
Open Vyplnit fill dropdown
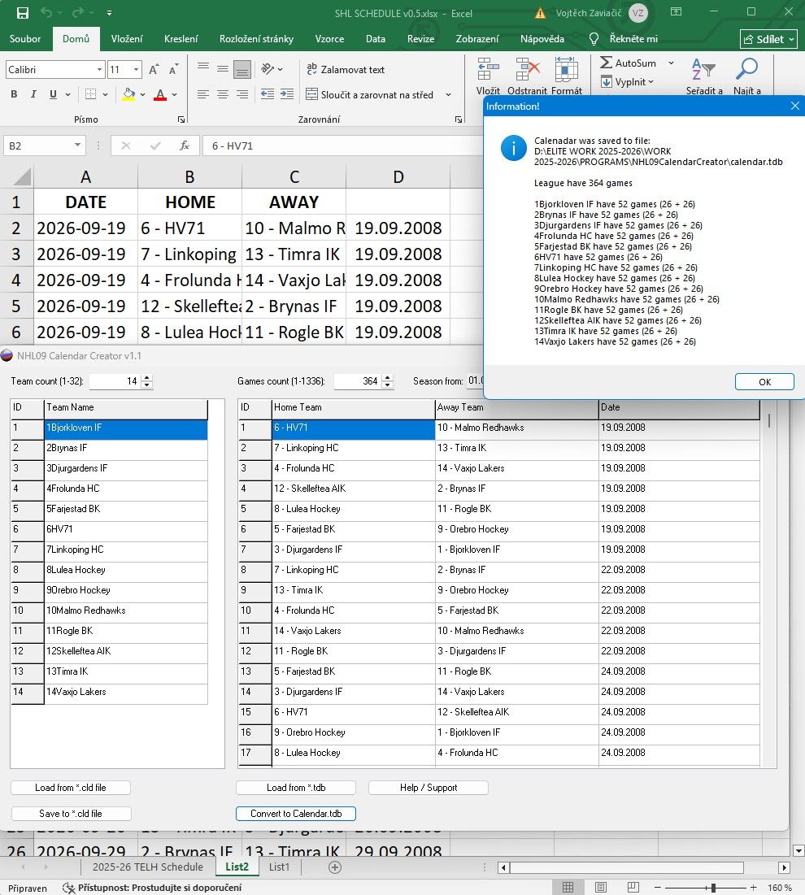click(627, 82)
